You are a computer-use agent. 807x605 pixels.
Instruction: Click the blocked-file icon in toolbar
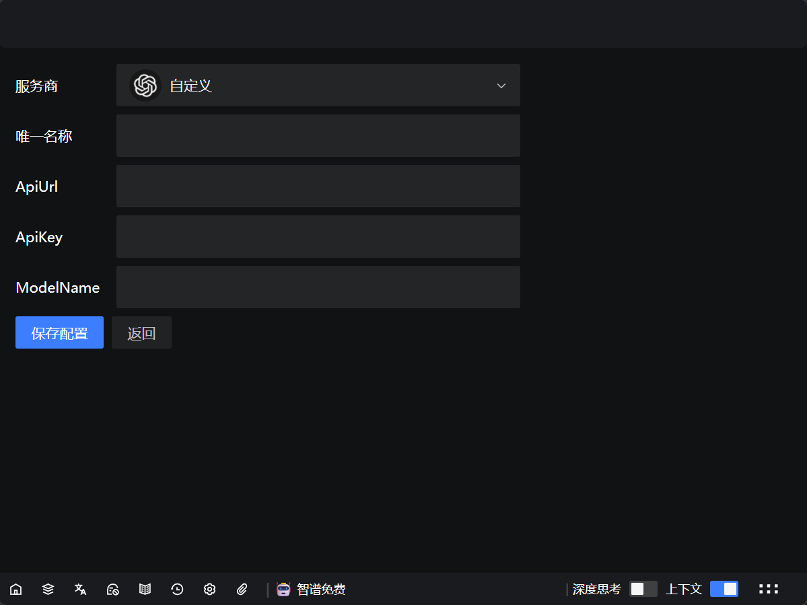click(x=113, y=590)
